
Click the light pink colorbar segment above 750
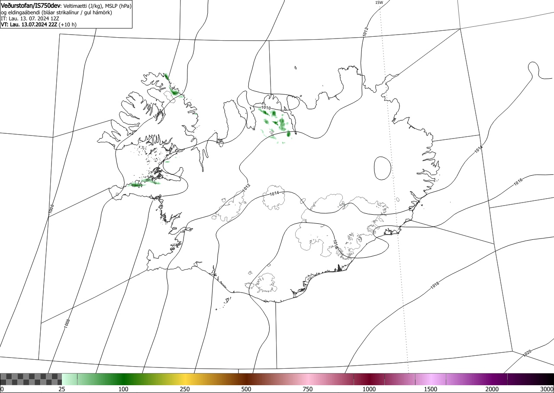308,380
